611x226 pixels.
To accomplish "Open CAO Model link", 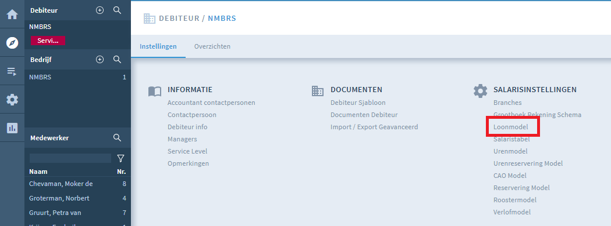I will (x=510, y=176).
